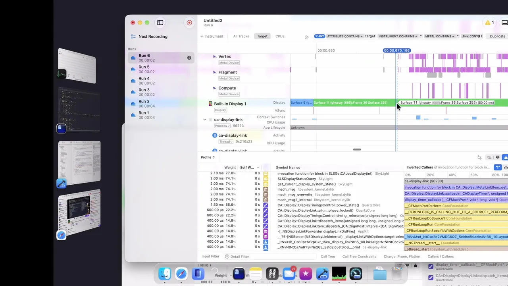Select Run 1 in runs list
The image size is (508, 286).
pyautogui.click(x=161, y=115)
